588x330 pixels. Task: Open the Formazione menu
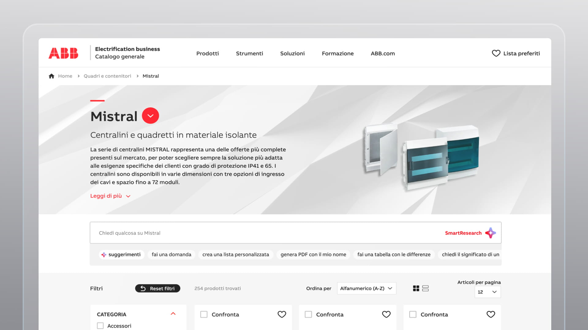[337, 53]
